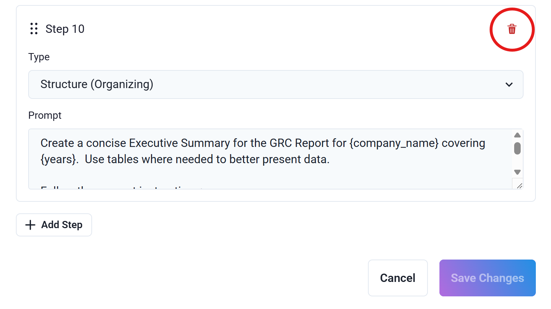This screenshot has width=551, height=309.
Task: Save Changes to the workflow
Action: point(487,278)
